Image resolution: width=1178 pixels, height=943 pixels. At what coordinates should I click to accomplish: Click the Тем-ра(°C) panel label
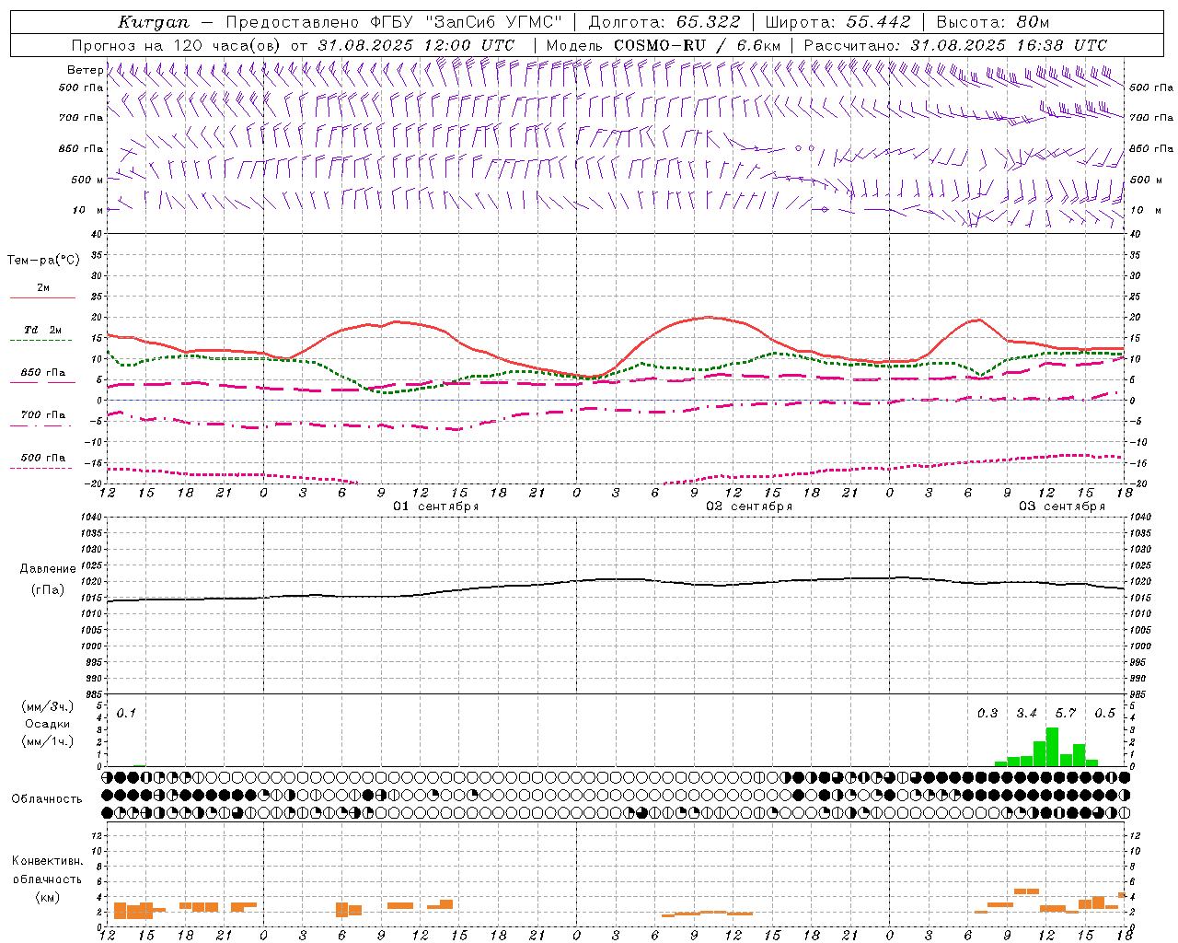click(x=43, y=261)
